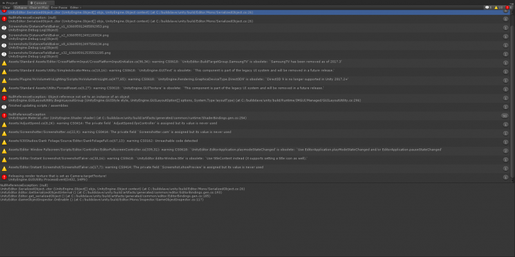This screenshot has height=257, width=515.
Task: Toggle the warning message filter icon
Action: pos(496,7)
